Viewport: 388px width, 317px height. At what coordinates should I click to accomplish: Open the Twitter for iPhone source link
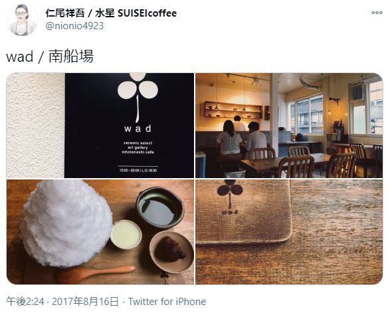click(167, 302)
